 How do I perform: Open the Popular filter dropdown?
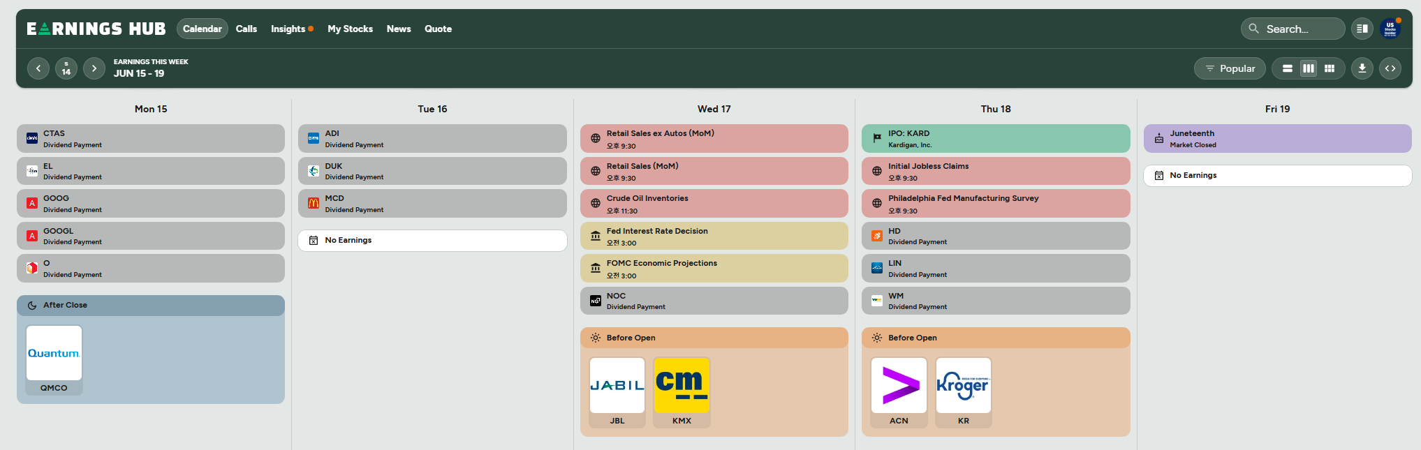pyautogui.click(x=1230, y=68)
